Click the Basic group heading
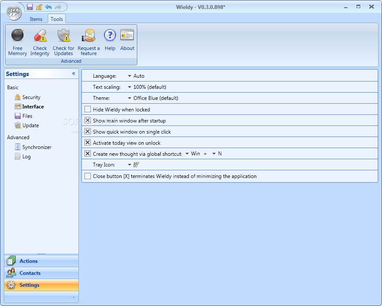Image resolution: width=382 pixels, height=306 pixels. tap(13, 87)
